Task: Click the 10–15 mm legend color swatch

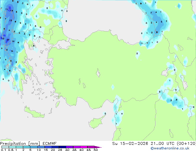Action: pyautogui.click(x=41, y=147)
